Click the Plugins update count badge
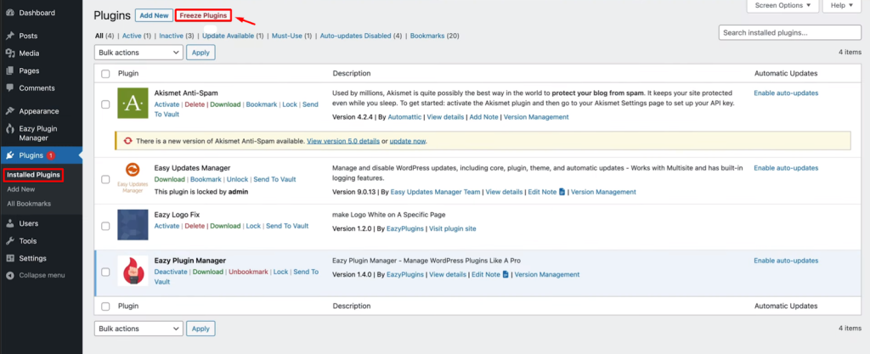 pyautogui.click(x=50, y=155)
